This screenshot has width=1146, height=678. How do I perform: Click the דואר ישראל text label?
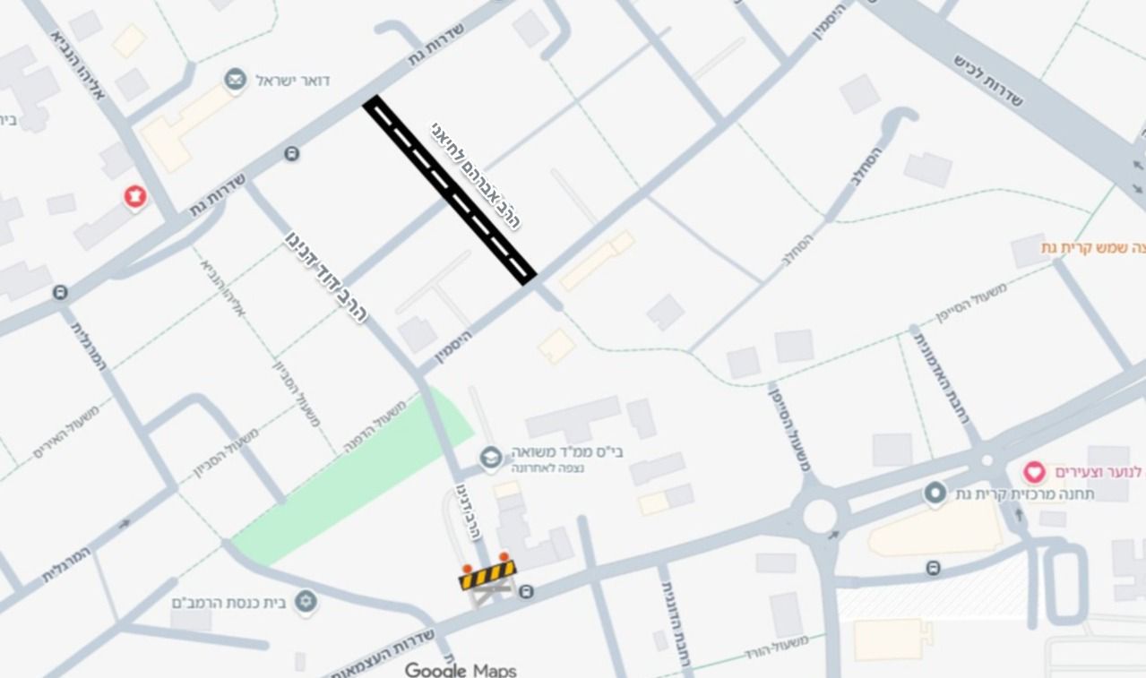292,81
